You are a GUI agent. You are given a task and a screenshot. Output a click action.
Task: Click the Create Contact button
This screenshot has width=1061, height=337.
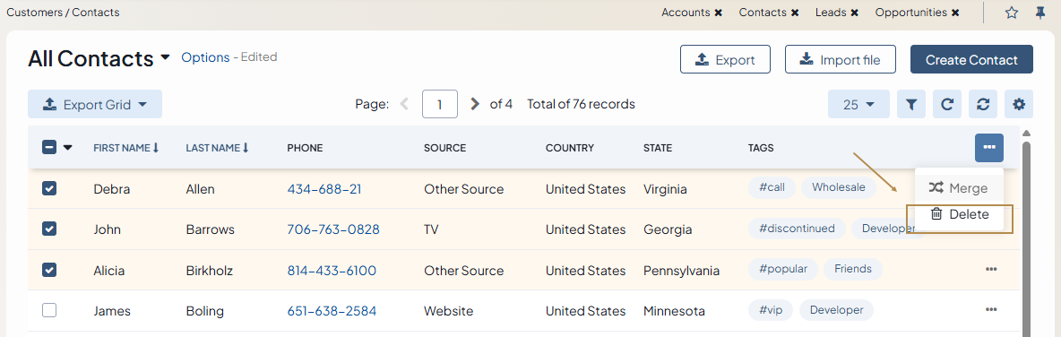point(971,59)
